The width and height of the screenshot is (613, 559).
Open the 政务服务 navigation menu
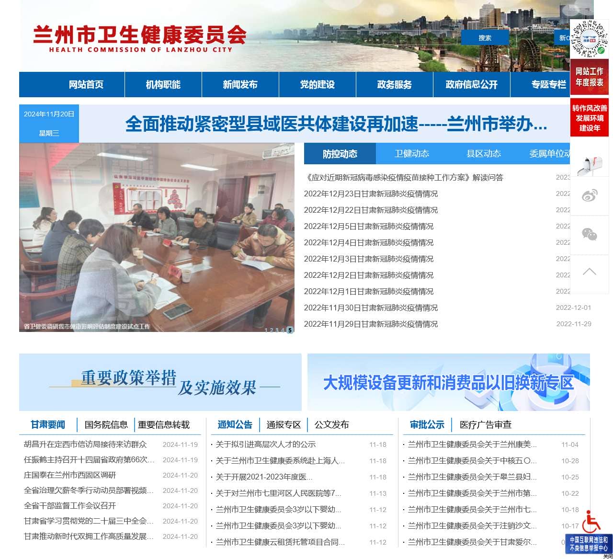point(395,85)
